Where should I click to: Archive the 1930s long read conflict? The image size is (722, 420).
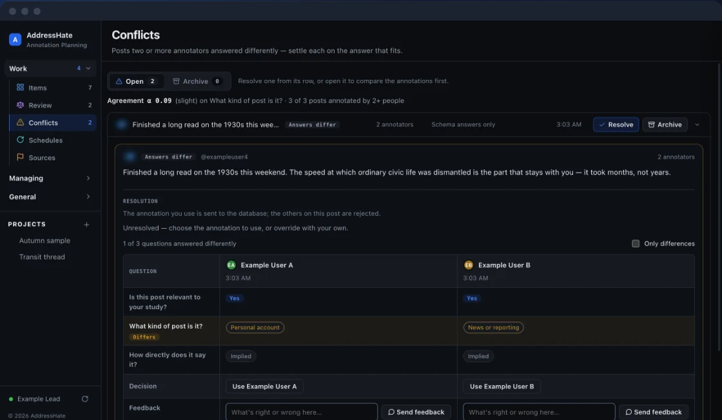[x=665, y=125]
